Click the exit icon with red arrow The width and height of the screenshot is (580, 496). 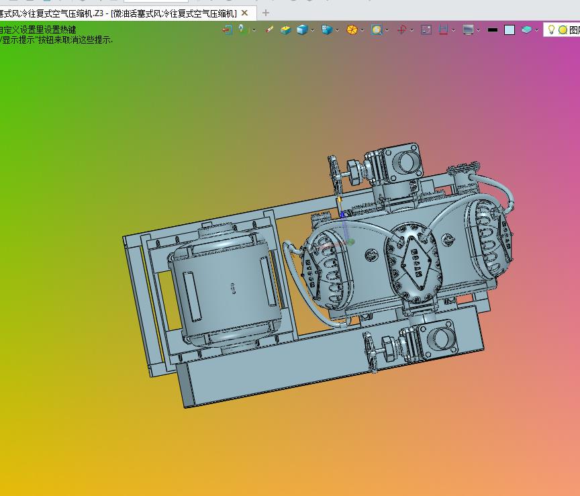click(227, 30)
